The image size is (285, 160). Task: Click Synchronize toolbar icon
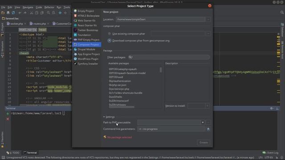[x=13, y=13]
